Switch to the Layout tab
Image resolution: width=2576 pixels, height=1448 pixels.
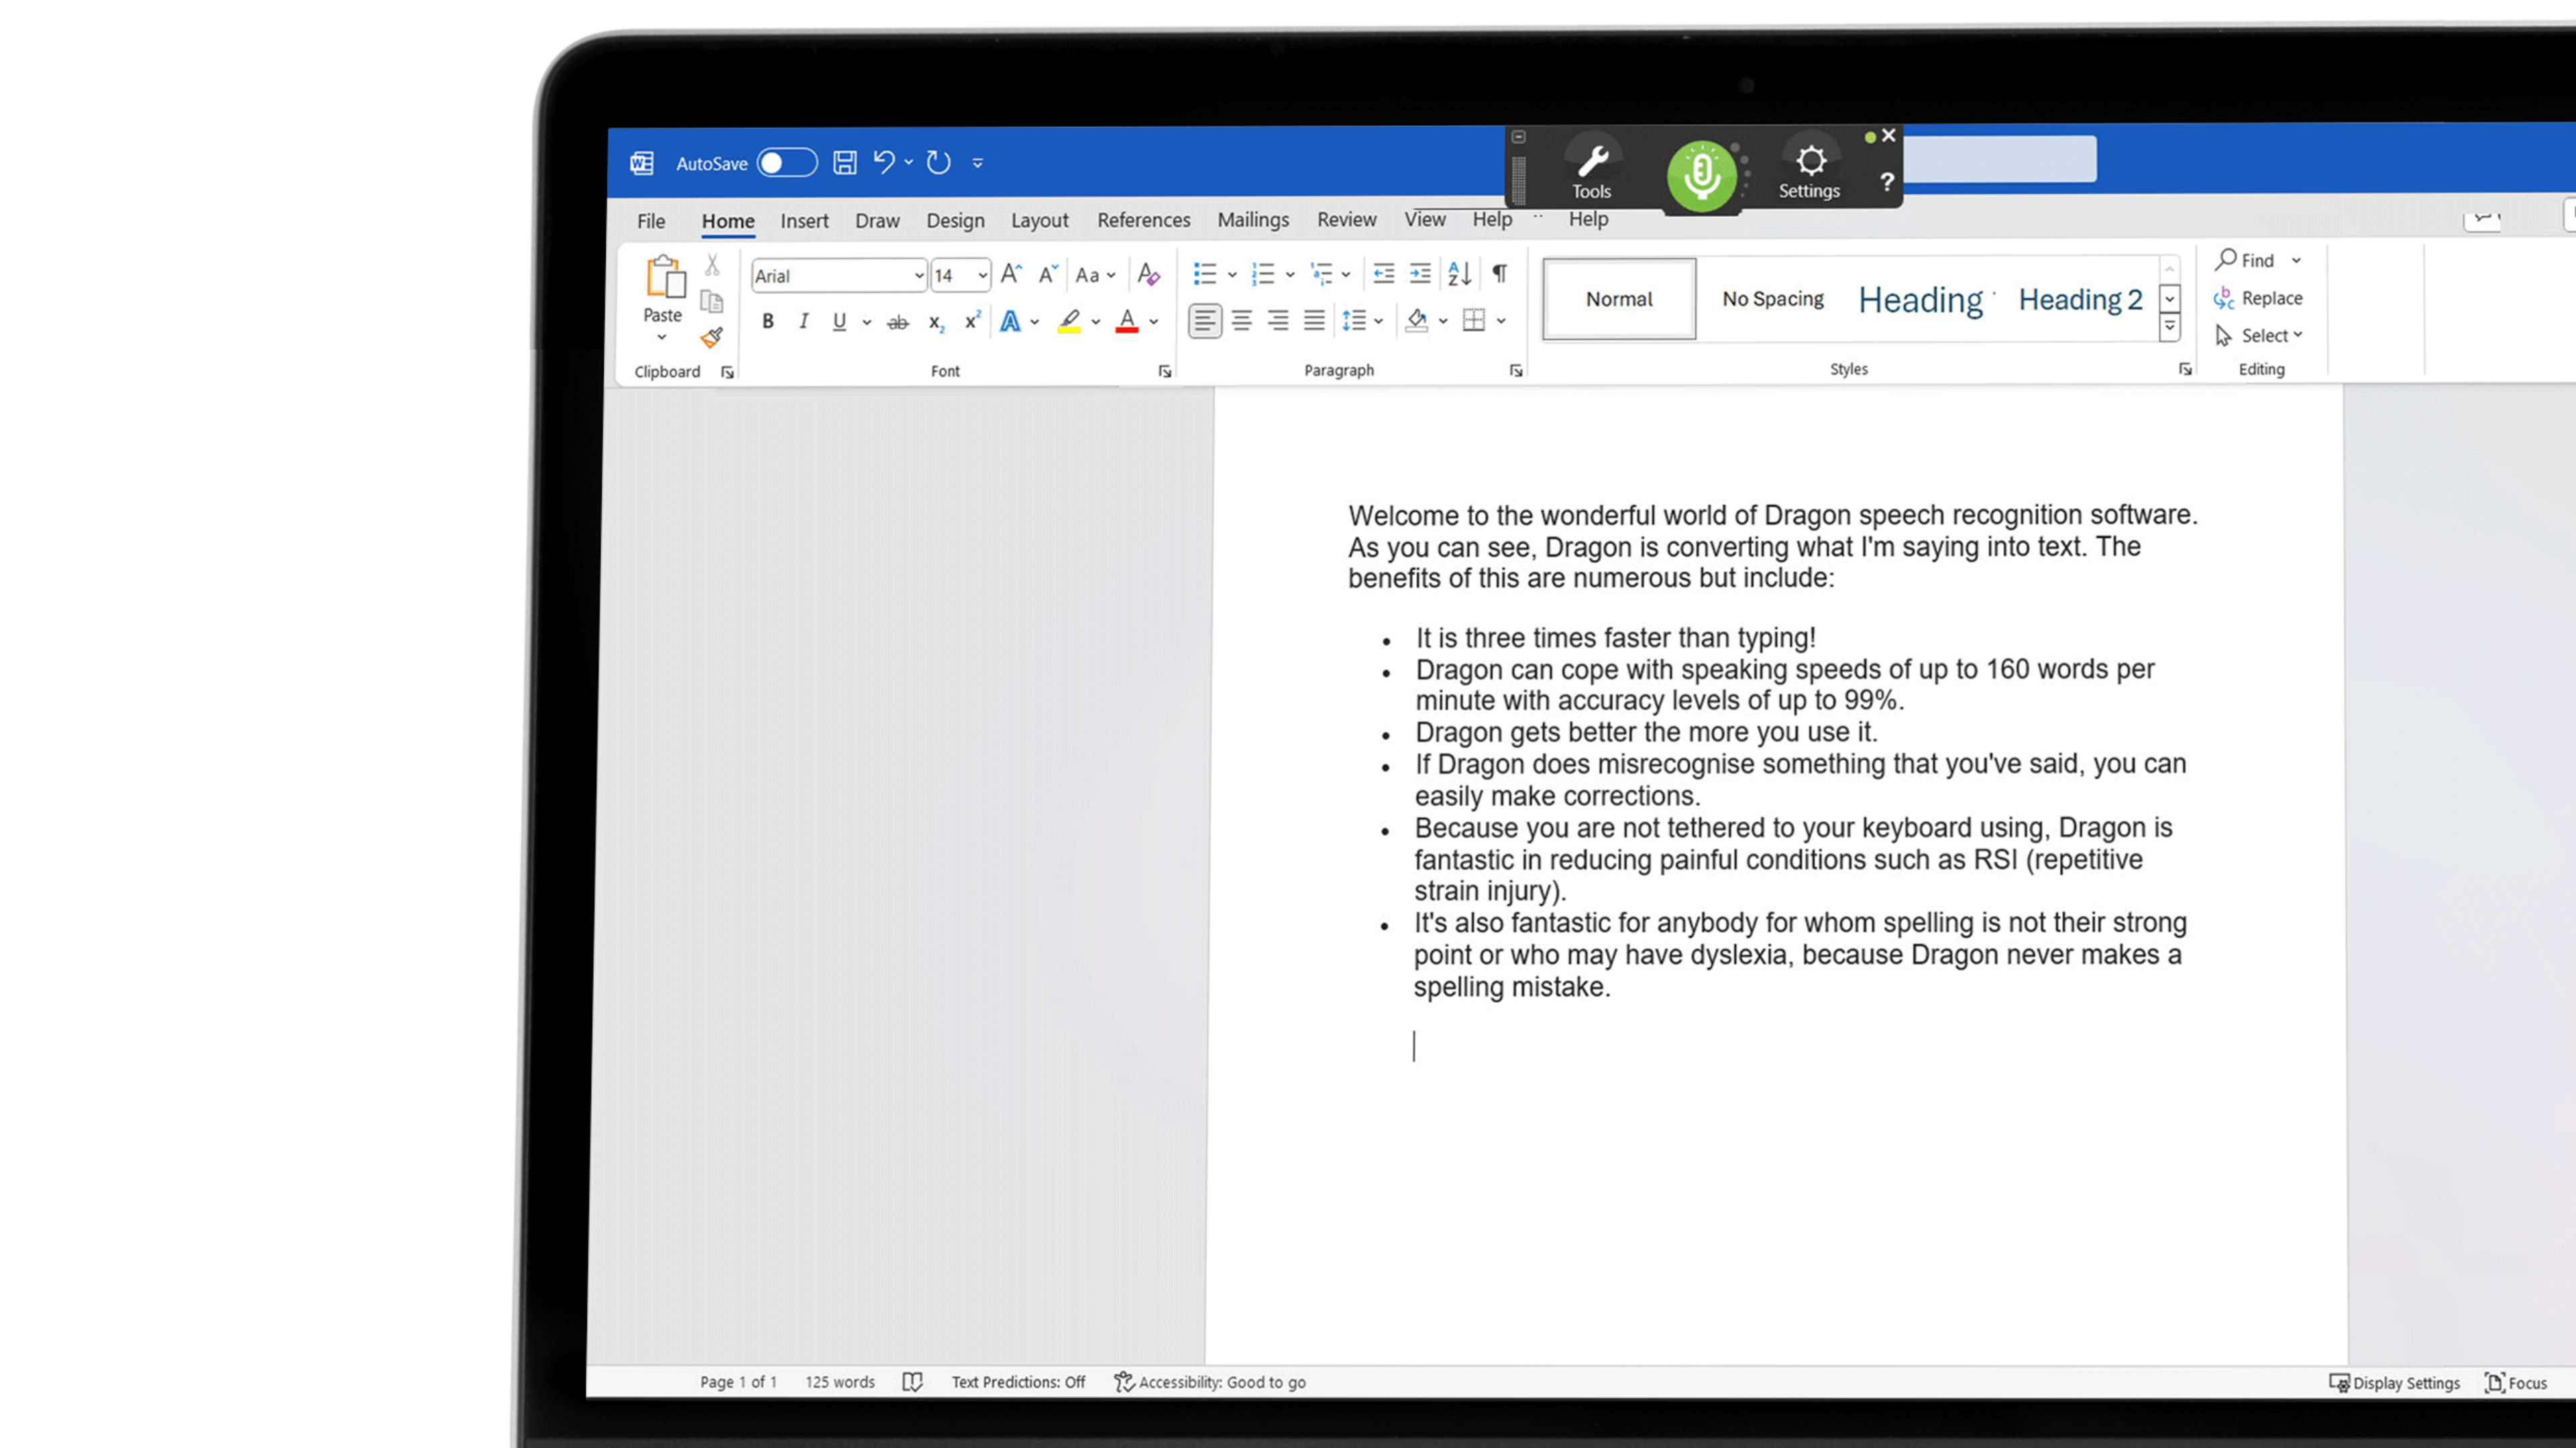(1039, 221)
